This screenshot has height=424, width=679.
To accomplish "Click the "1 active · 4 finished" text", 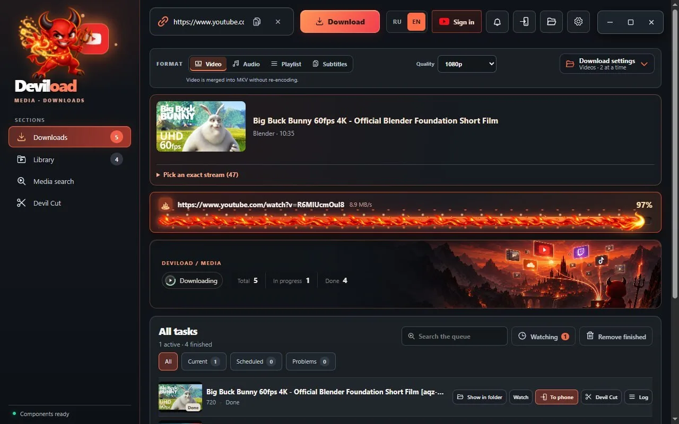I will pyautogui.click(x=185, y=344).
